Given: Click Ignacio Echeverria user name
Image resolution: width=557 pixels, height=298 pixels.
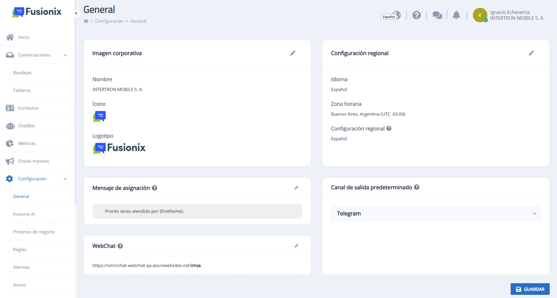Looking at the screenshot, I should click(x=510, y=12).
